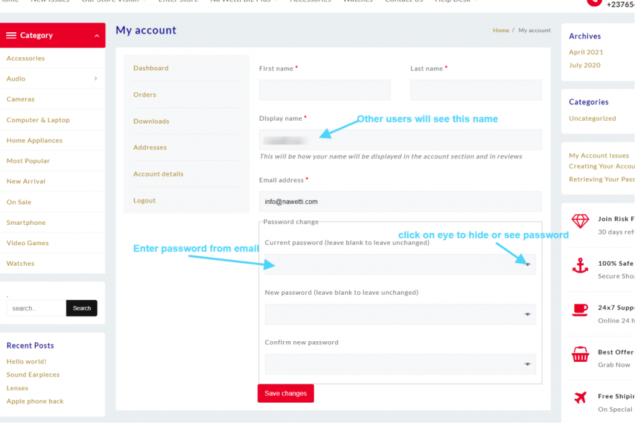Open the Sound Earpieces recent post
This screenshot has width=635, height=423.
point(33,375)
